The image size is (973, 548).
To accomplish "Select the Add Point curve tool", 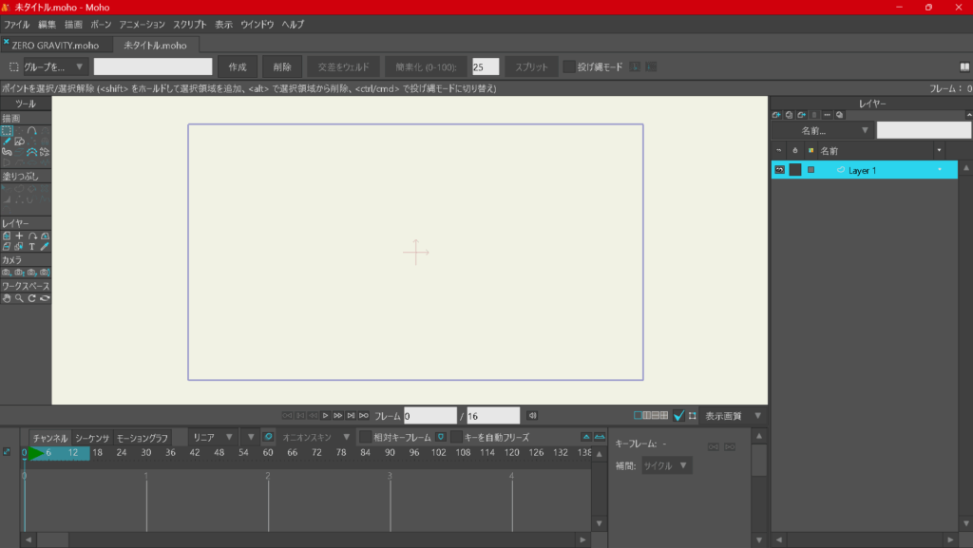I will pyautogui.click(x=31, y=131).
